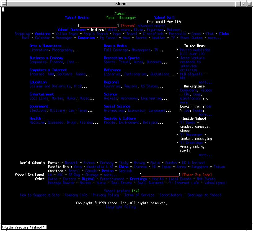
Task: Select the News & Media category
Action: pos(115,46)
